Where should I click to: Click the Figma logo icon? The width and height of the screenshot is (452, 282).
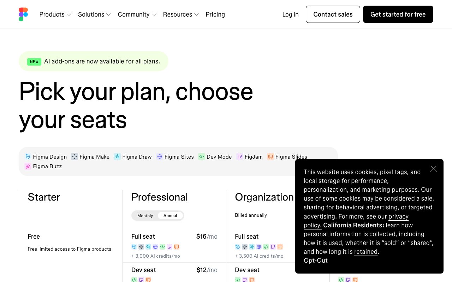pos(23,14)
